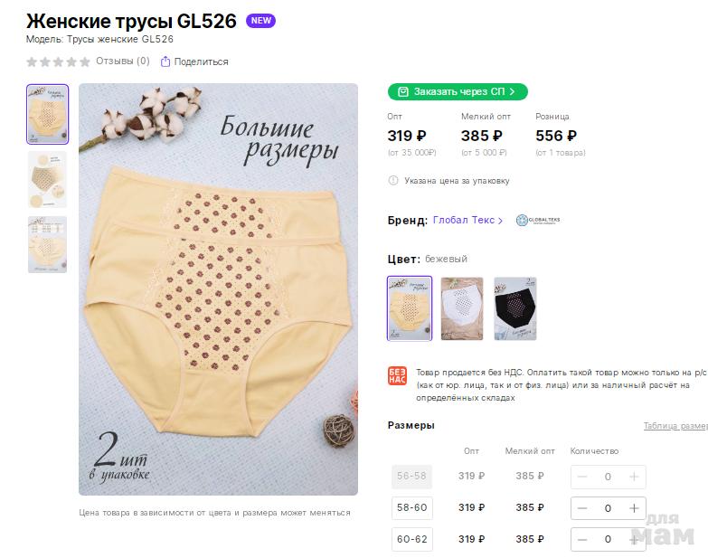Show the third product thumbnail image
Image resolution: width=708 pixels, height=558 pixels.
click(47, 244)
